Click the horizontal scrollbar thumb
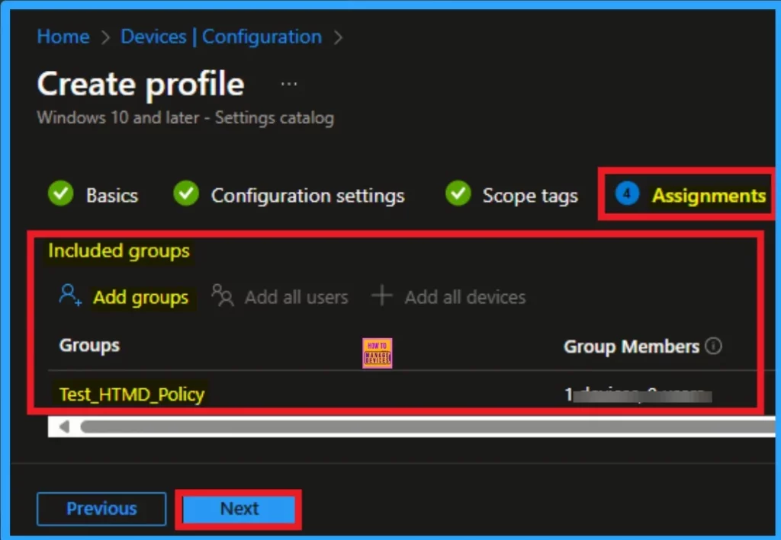This screenshot has width=781, height=540. tap(427, 427)
